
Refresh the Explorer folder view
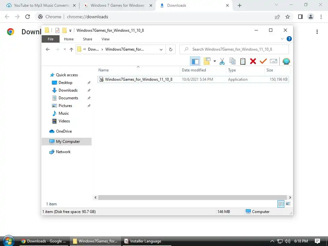(x=171, y=50)
